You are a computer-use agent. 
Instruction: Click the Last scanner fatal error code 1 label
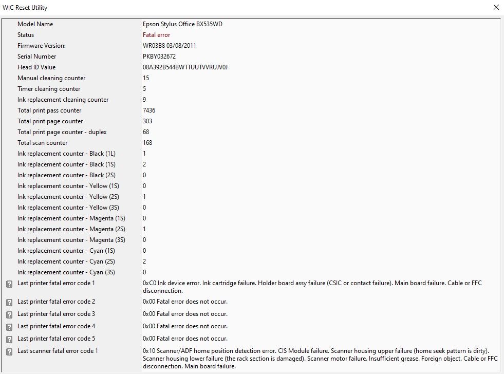58,351
